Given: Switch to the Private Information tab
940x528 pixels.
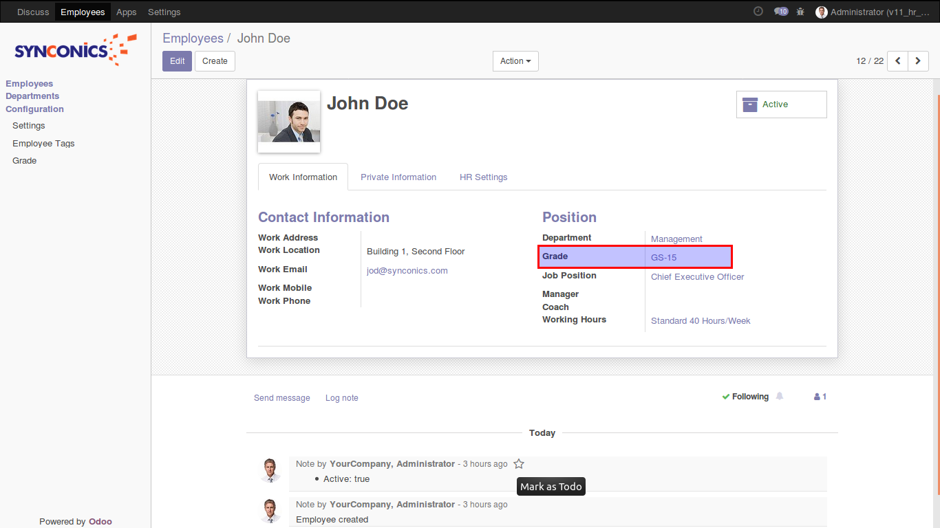Looking at the screenshot, I should (398, 177).
